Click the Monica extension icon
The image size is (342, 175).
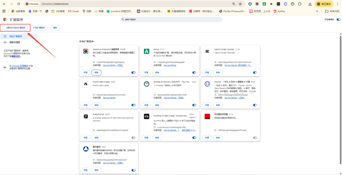[207, 84]
